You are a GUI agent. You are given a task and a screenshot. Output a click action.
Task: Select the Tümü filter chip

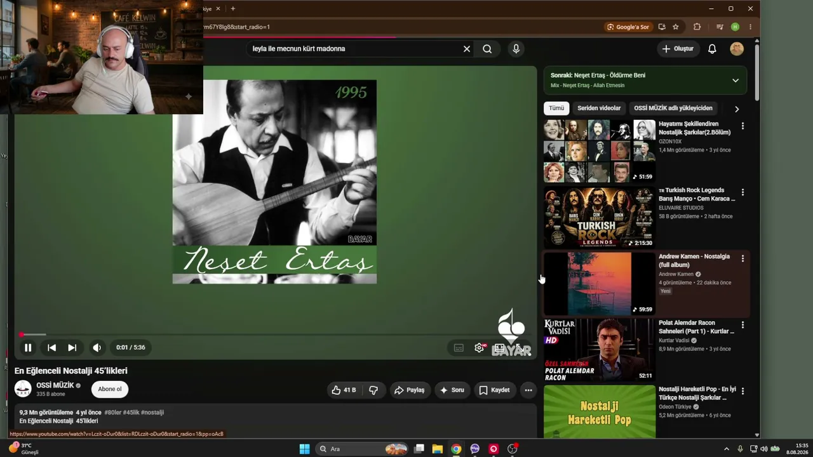(556, 109)
